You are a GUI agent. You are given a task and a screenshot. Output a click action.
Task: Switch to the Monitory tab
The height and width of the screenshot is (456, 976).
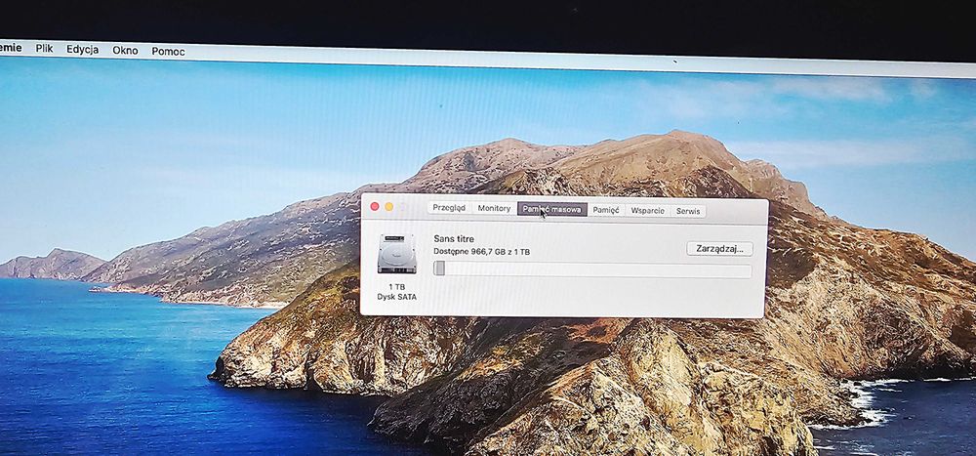tap(494, 209)
